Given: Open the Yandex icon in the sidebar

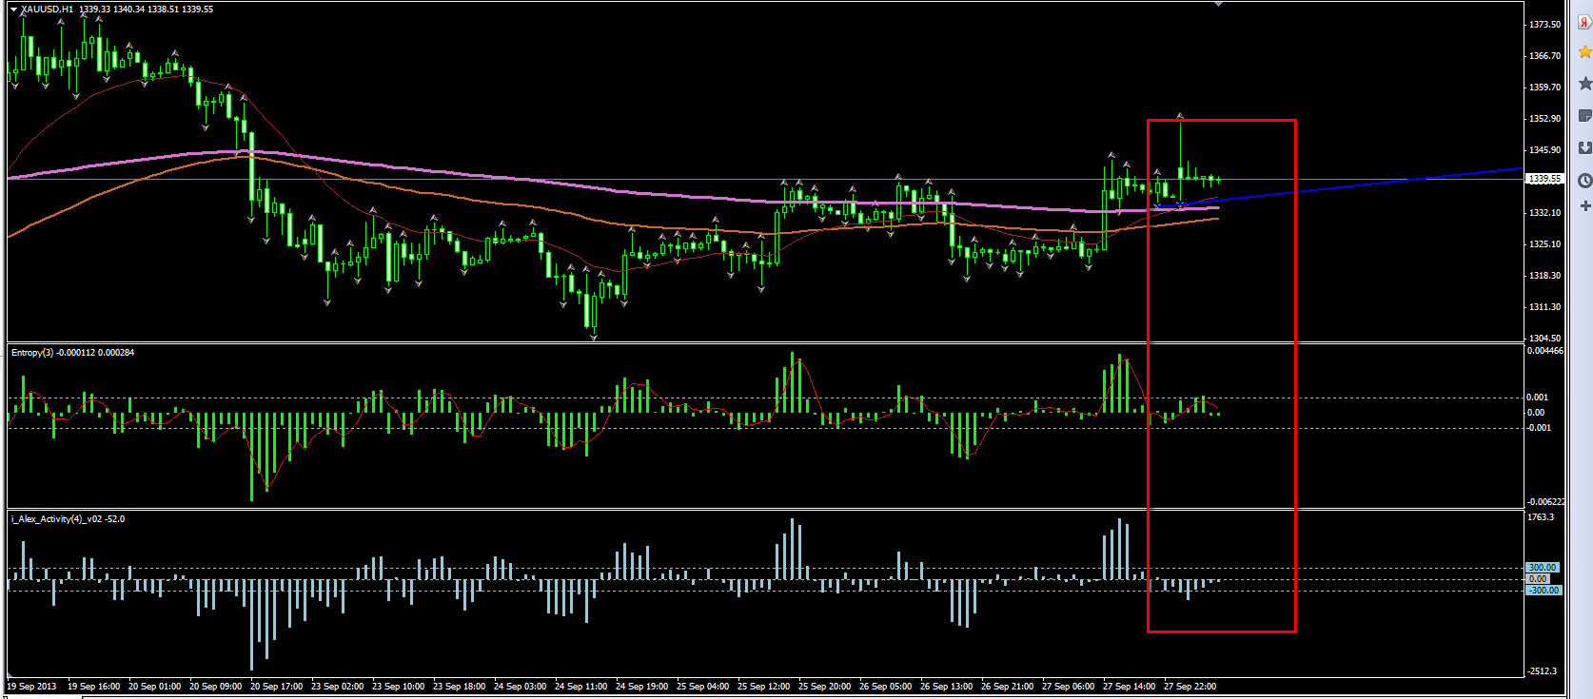Looking at the screenshot, I should coord(1584,22).
